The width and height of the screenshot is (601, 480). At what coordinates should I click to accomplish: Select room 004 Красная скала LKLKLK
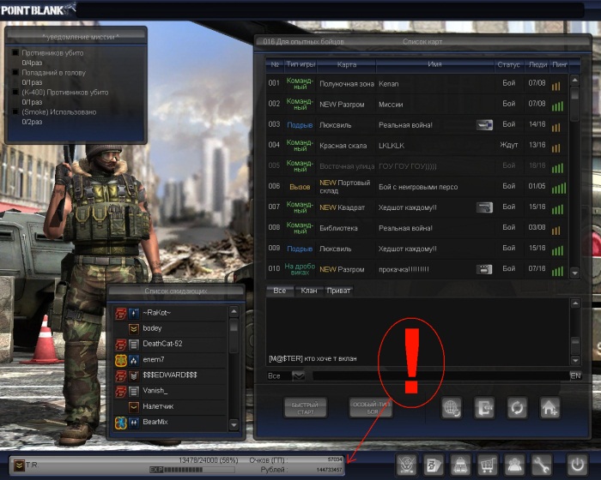417,146
